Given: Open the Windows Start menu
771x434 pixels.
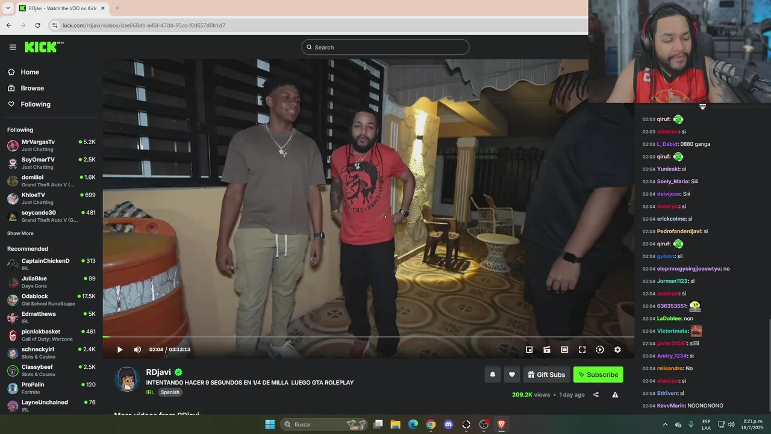Looking at the screenshot, I should point(270,424).
